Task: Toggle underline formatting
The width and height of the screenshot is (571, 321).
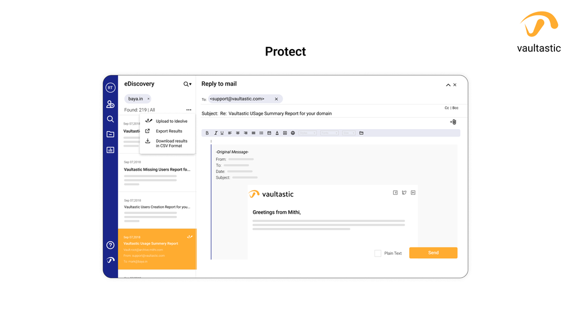Action: tap(222, 133)
